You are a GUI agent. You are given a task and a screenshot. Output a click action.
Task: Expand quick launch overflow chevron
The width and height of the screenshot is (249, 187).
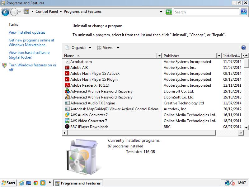pyautogui.click(x=50, y=182)
